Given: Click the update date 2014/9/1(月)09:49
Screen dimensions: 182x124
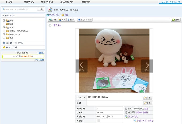Looking at the screenshot, I should tap(105, 117).
